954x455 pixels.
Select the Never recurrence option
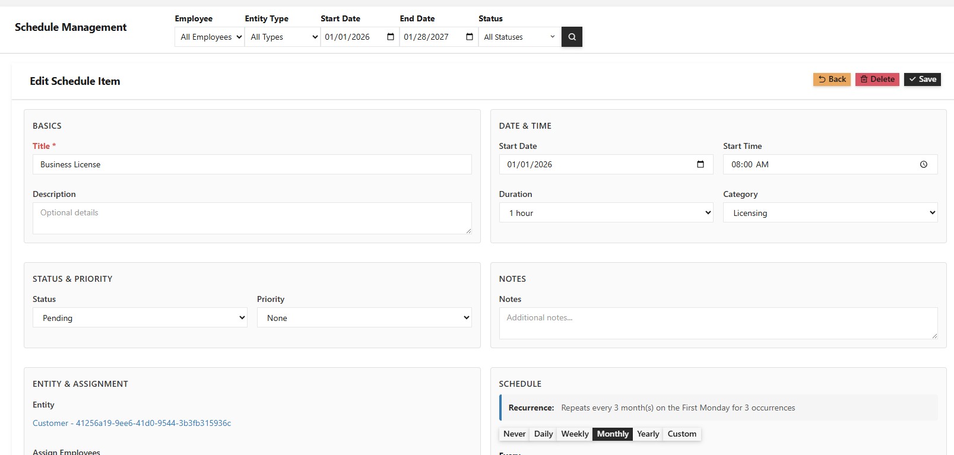514,434
